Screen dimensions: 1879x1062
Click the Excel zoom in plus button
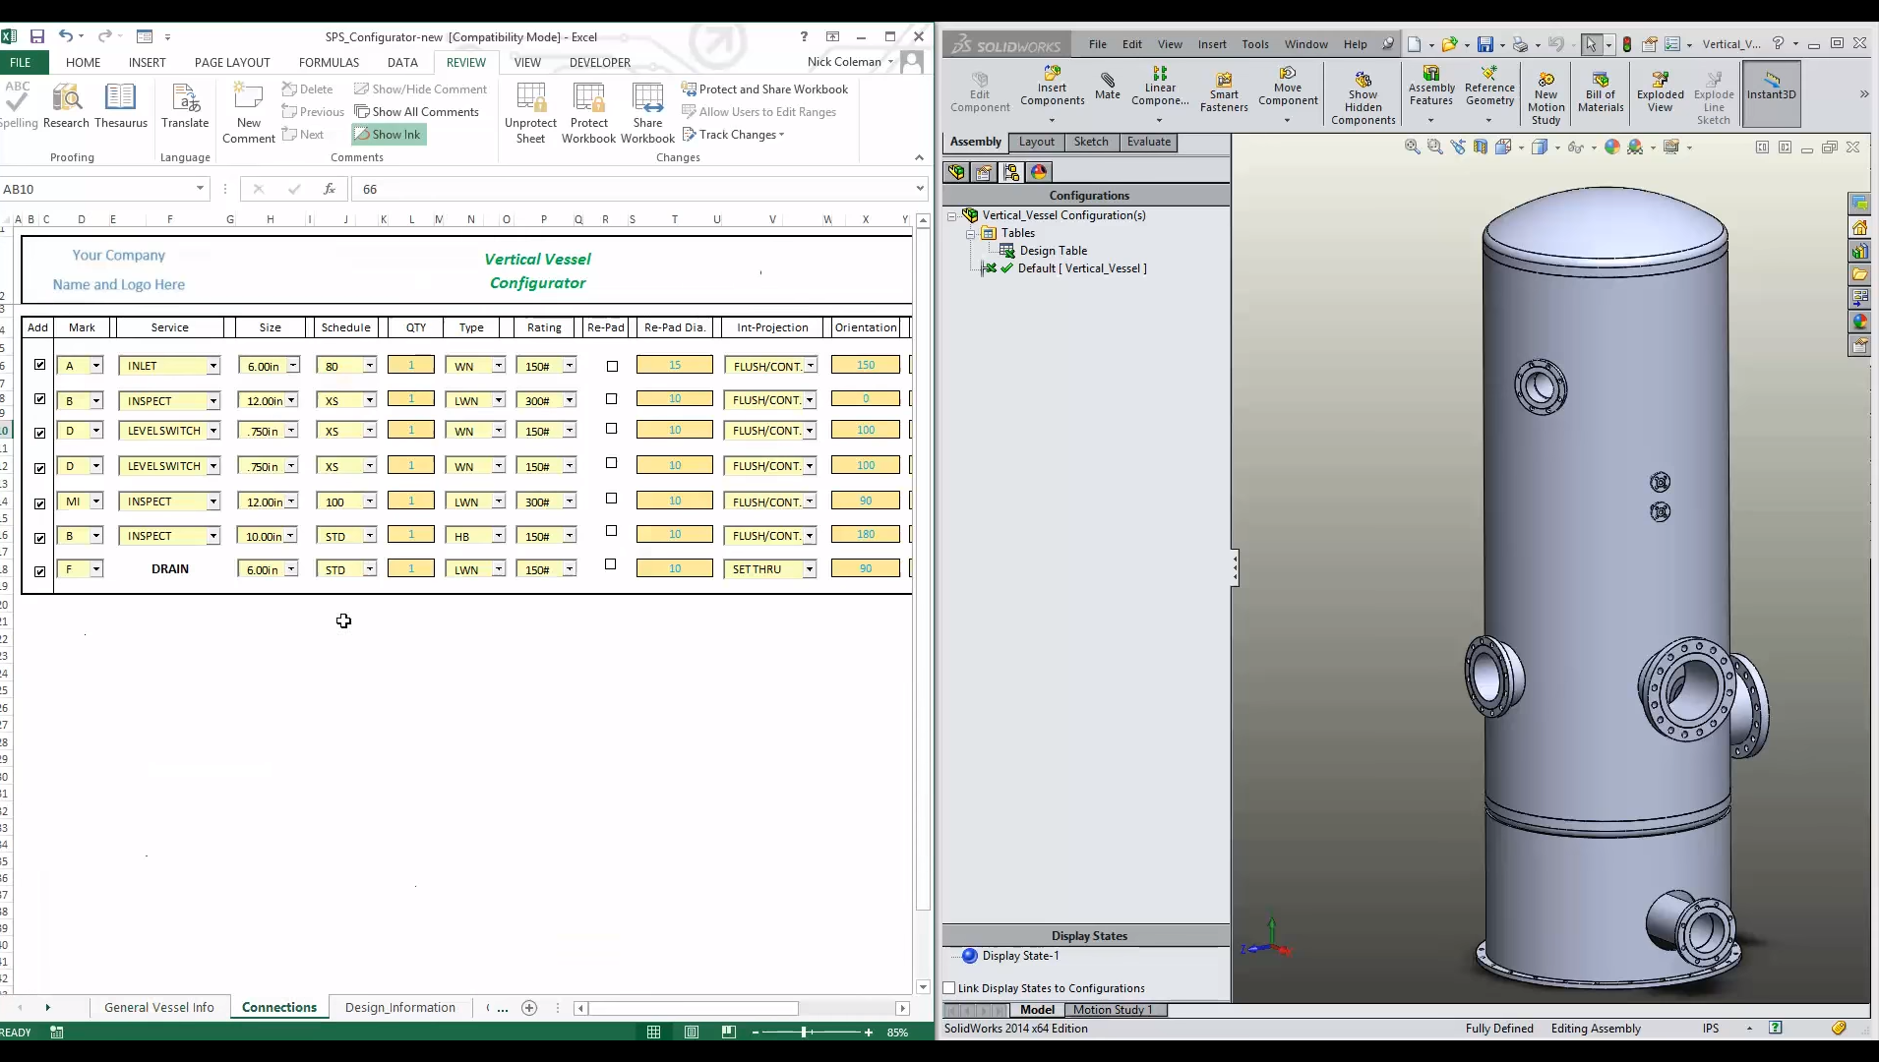pos(869,1032)
